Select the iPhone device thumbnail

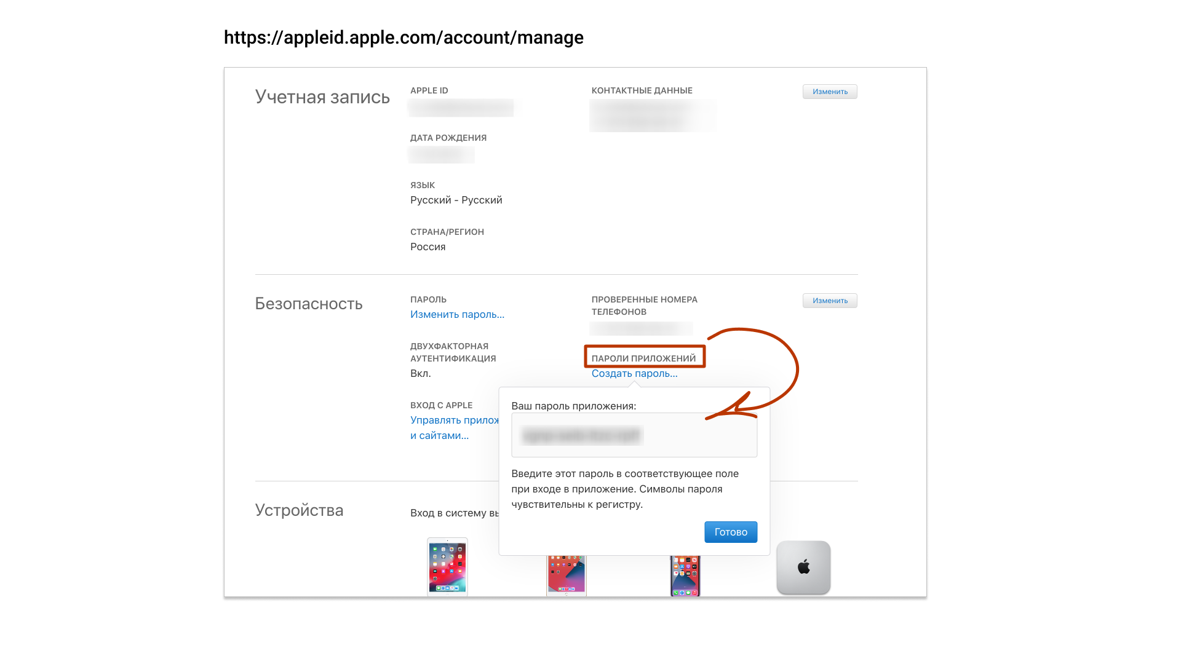click(x=685, y=576)
